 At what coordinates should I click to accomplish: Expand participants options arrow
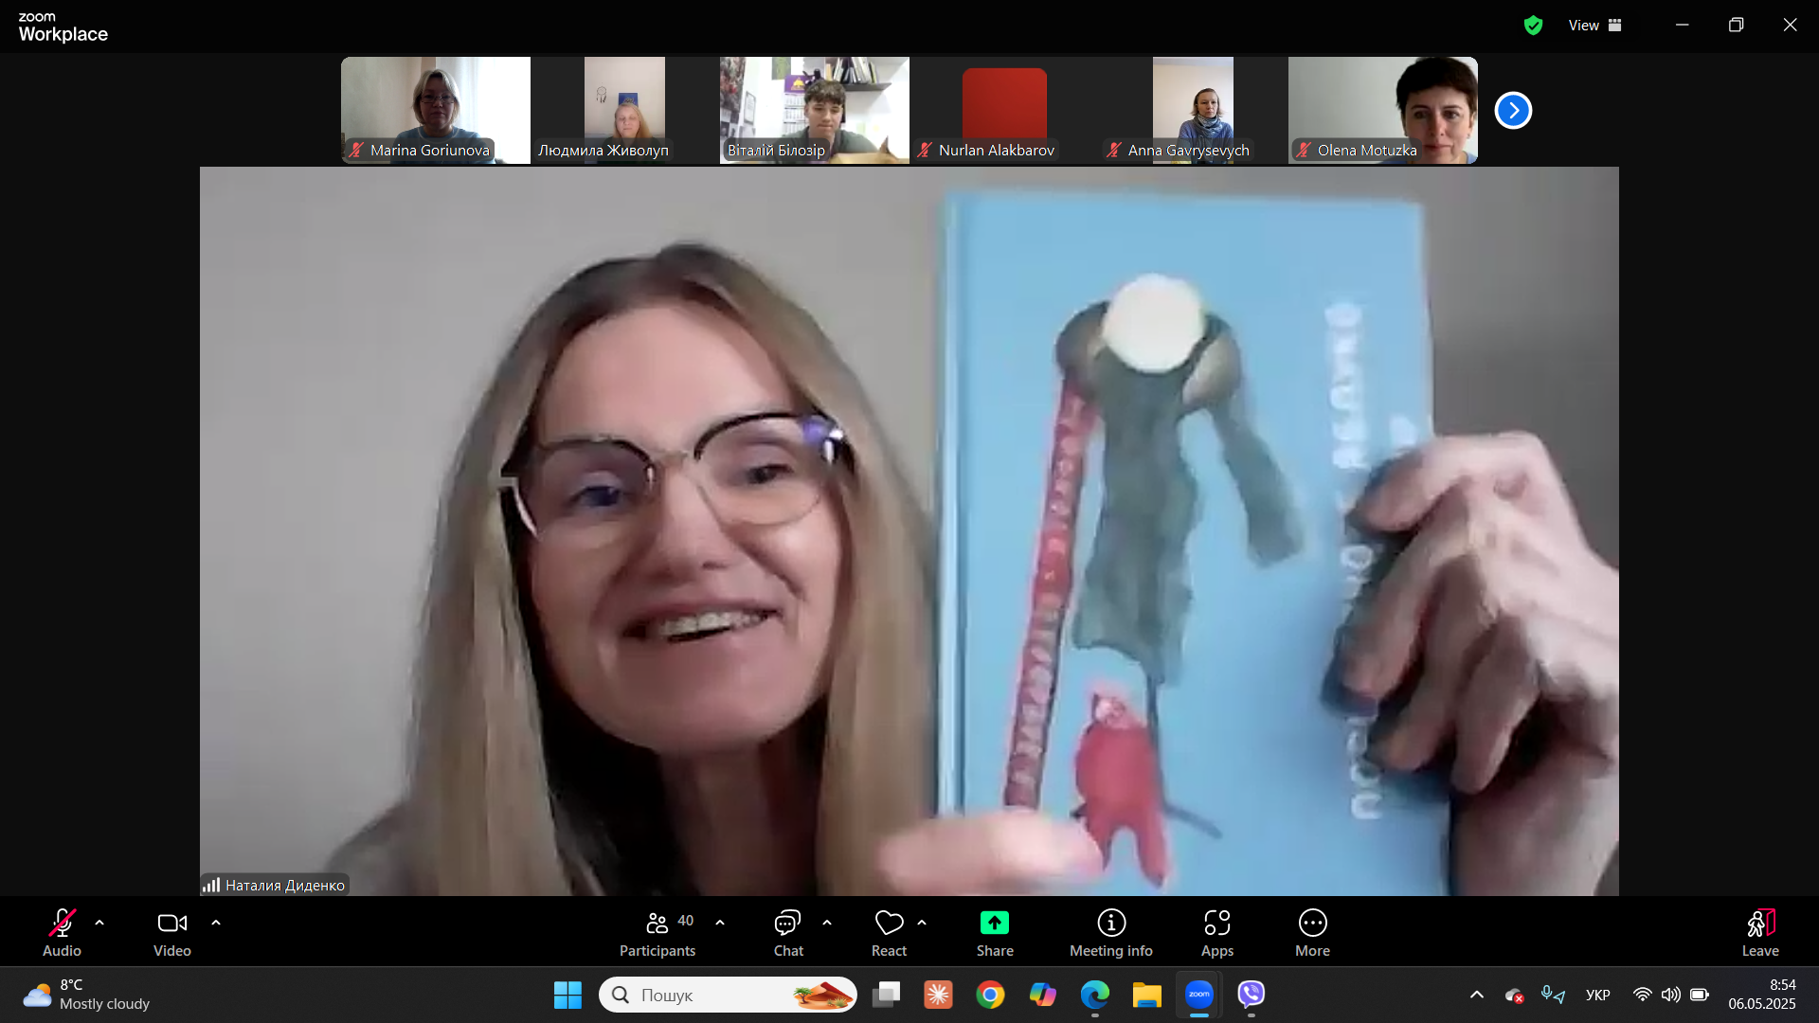point(720,922)
